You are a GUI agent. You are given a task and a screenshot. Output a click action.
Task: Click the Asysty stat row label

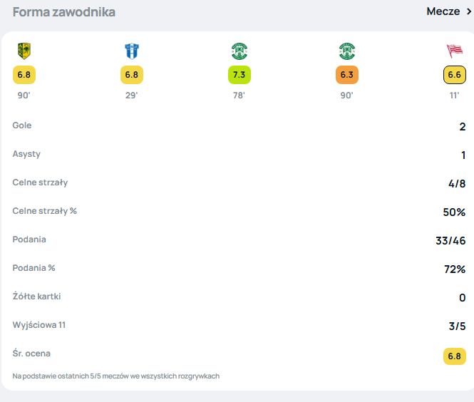tap(26, 154)
